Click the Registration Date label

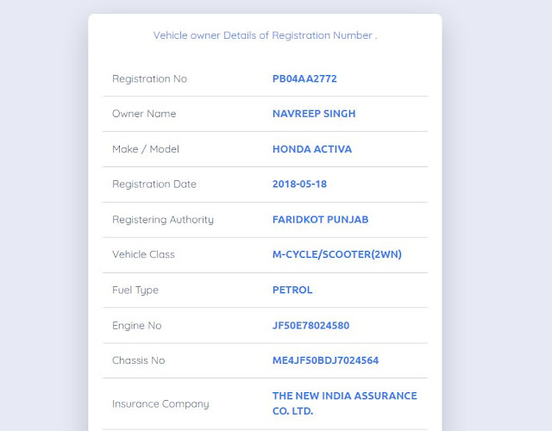[x=154, y=184]
